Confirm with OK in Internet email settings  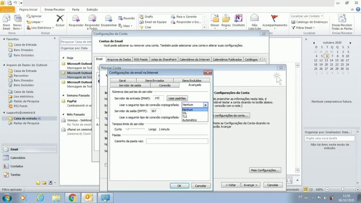tap(179, 186)
